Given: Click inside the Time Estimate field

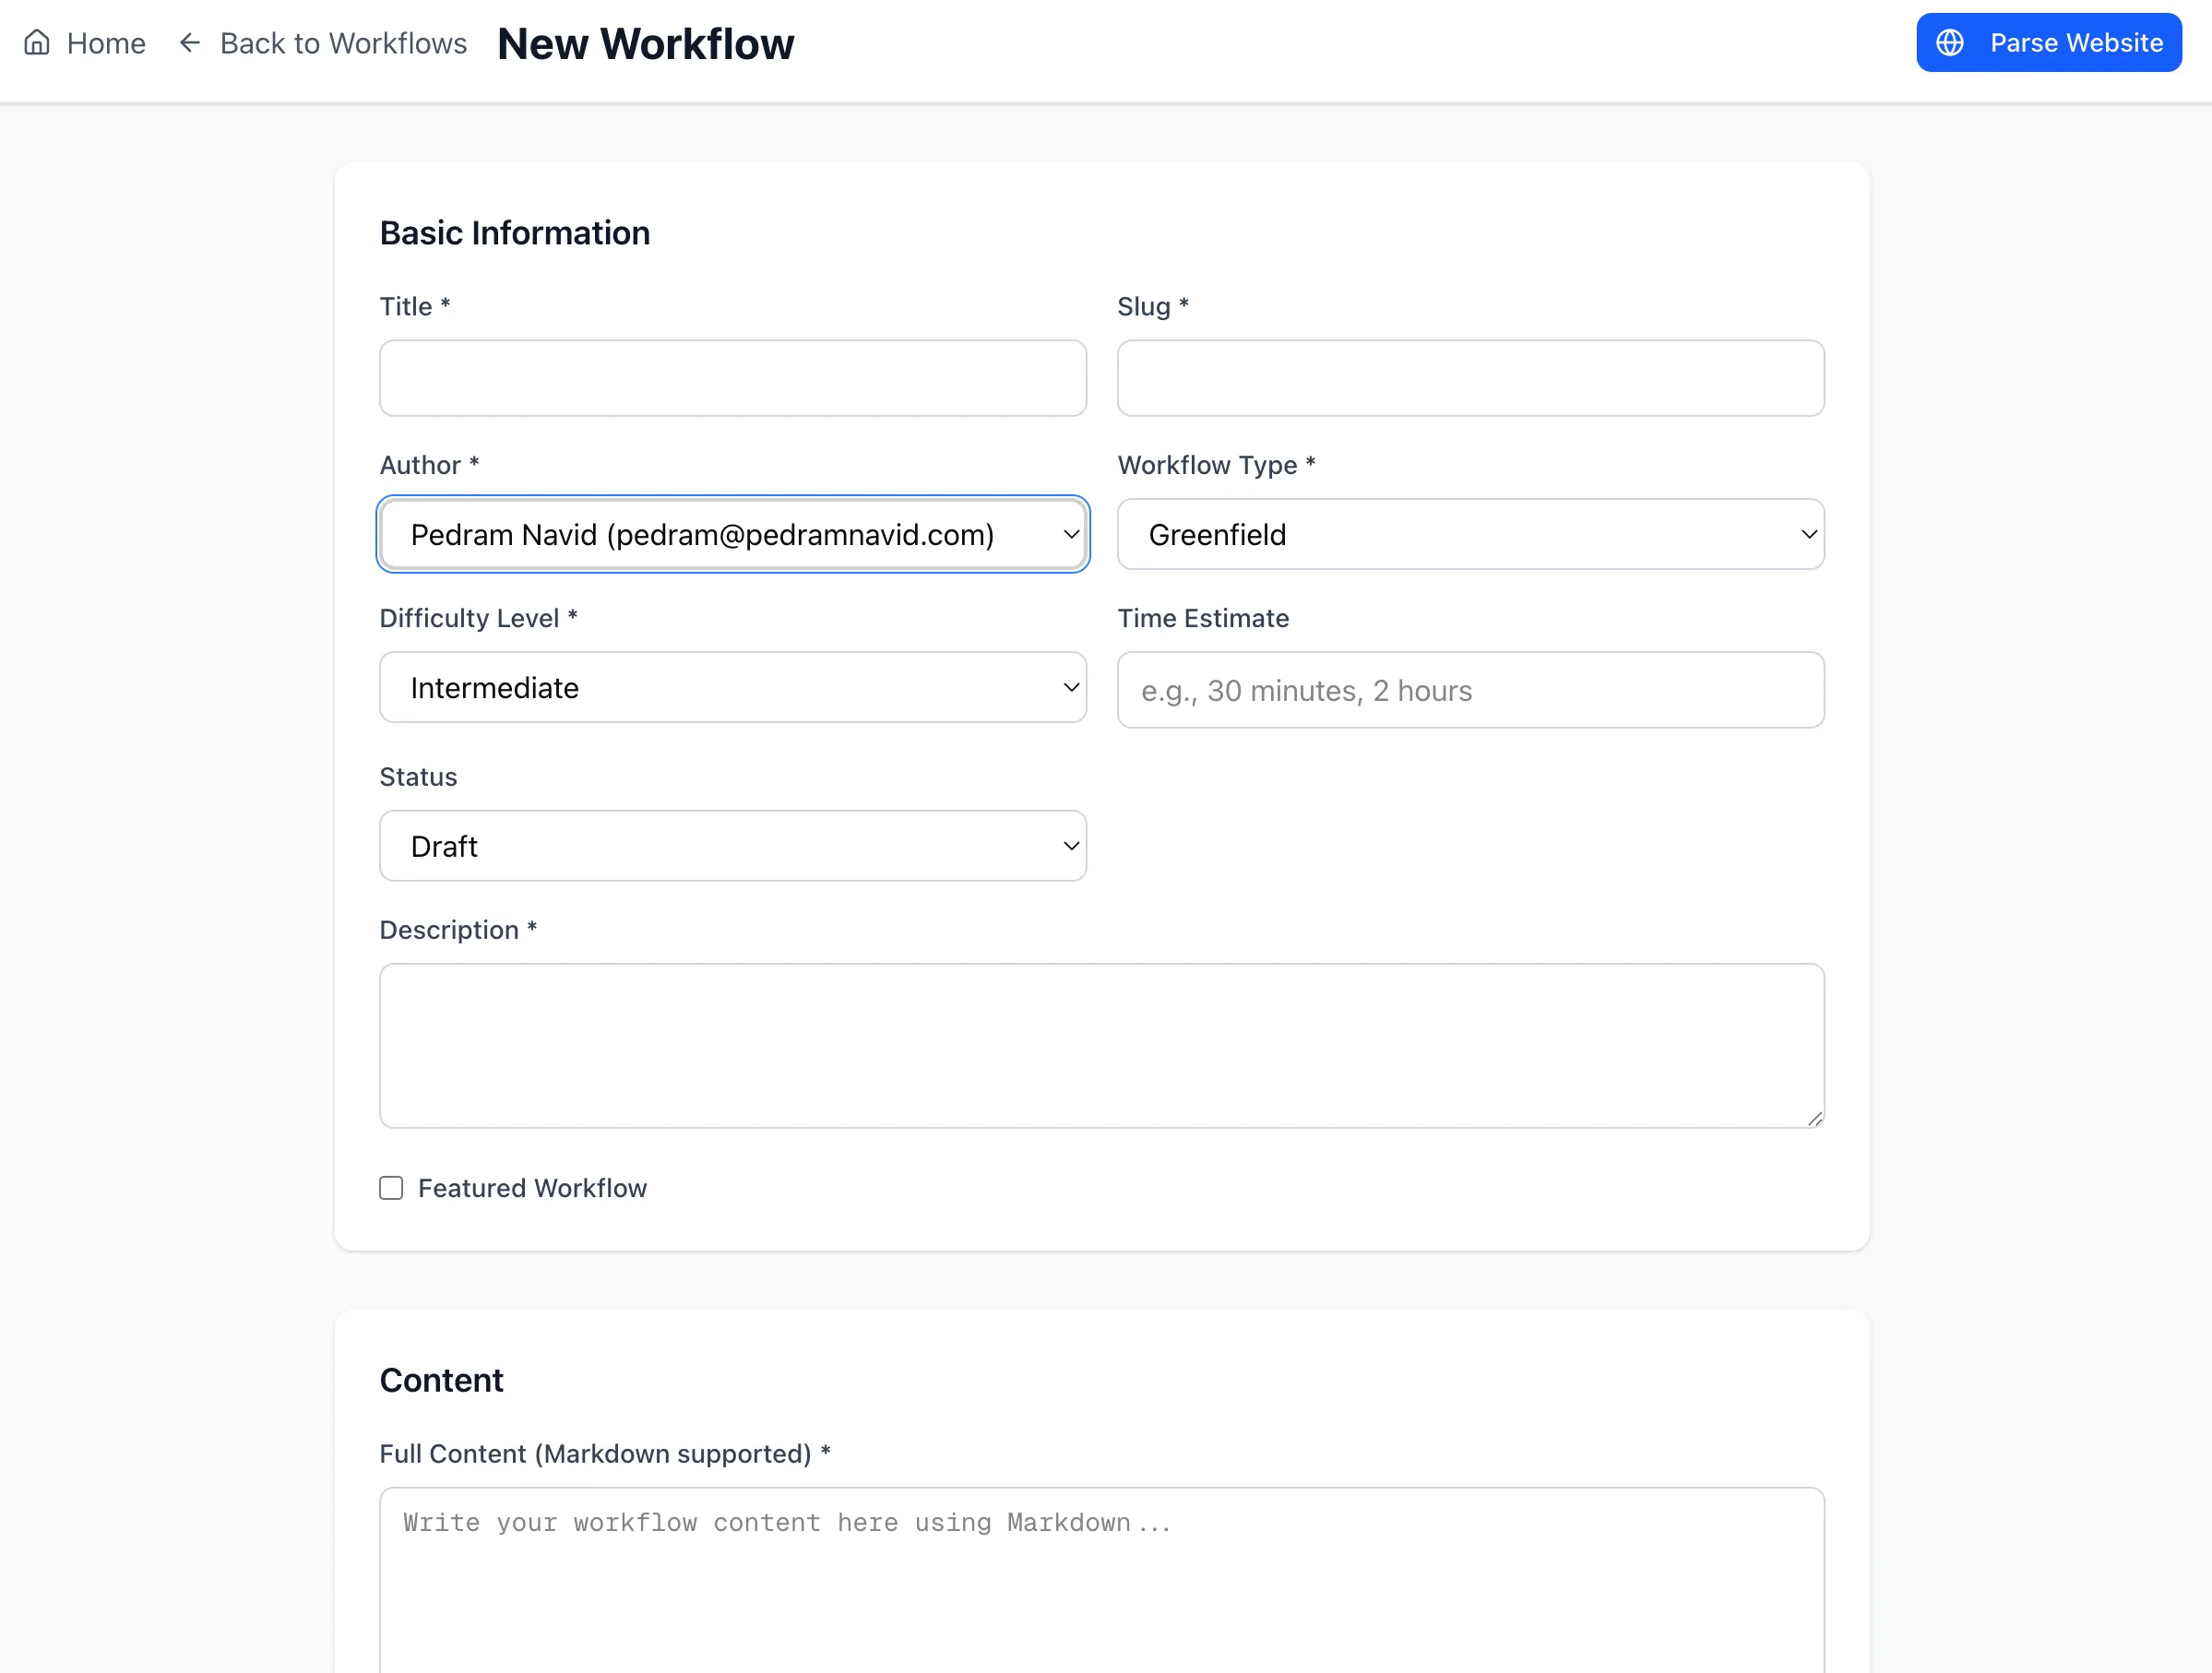Looking at the screenshot, I should click(x=1470, y=690).
